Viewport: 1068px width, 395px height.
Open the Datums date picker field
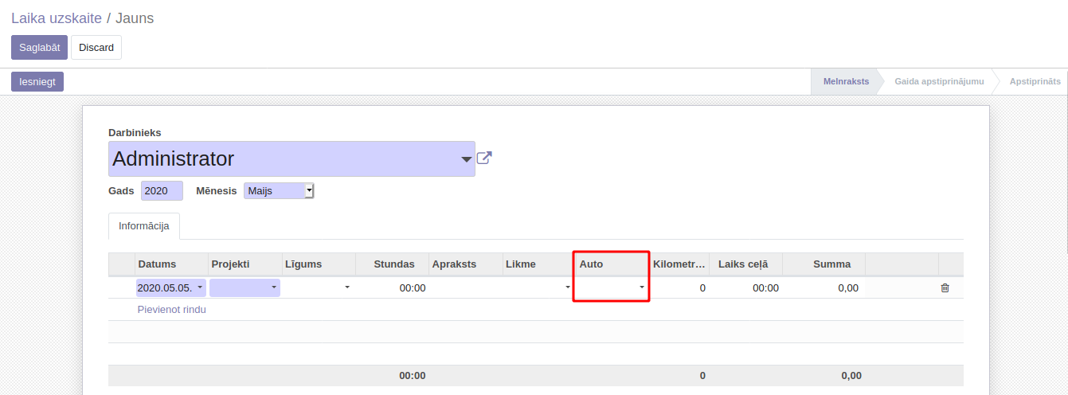tap(170, 287)
